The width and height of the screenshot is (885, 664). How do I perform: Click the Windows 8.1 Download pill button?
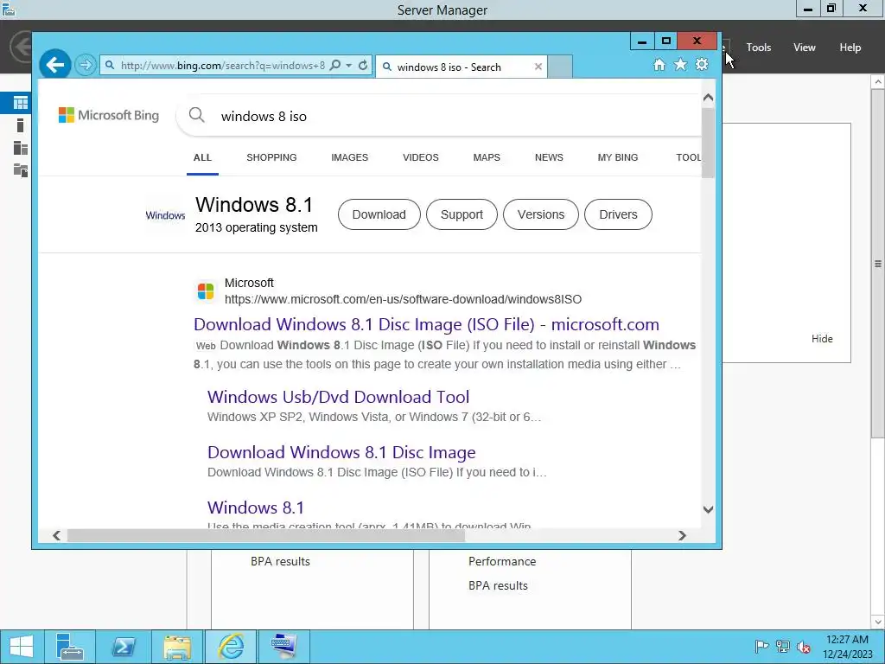pyautogui.click(x=379, y=214)
